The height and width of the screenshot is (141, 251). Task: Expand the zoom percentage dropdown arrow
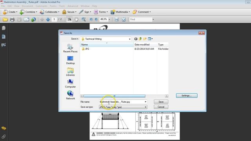pyautogui.click(x=109, y=20)
